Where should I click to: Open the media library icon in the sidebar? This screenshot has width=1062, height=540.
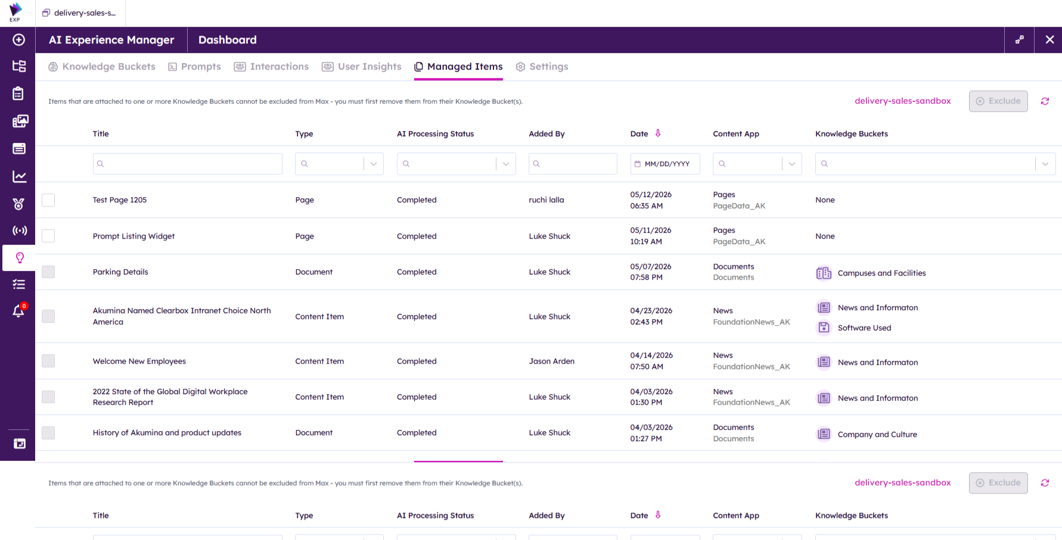(x=20, y=121)
